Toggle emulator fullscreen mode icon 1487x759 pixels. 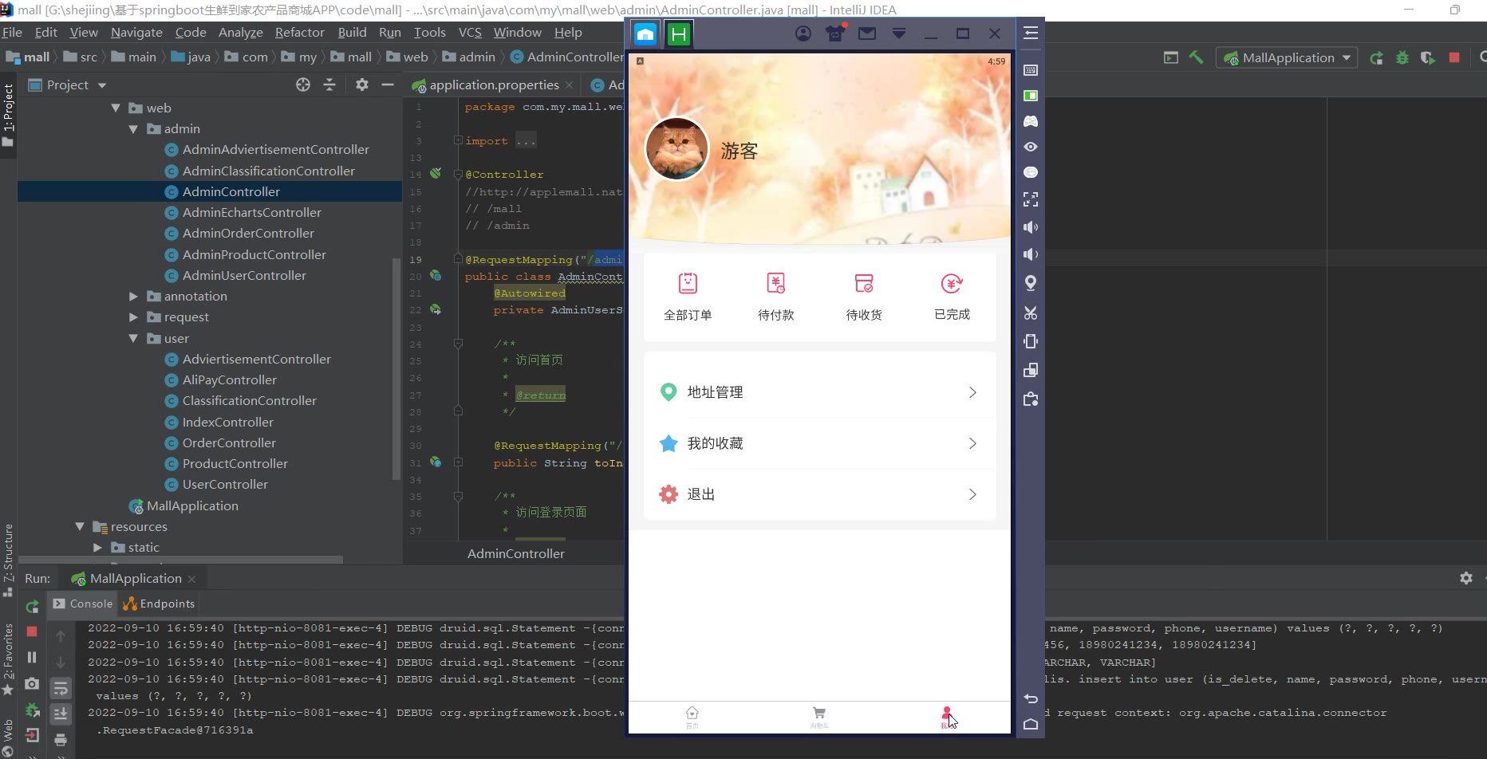pyautogui.click(x=1031, y=199)
